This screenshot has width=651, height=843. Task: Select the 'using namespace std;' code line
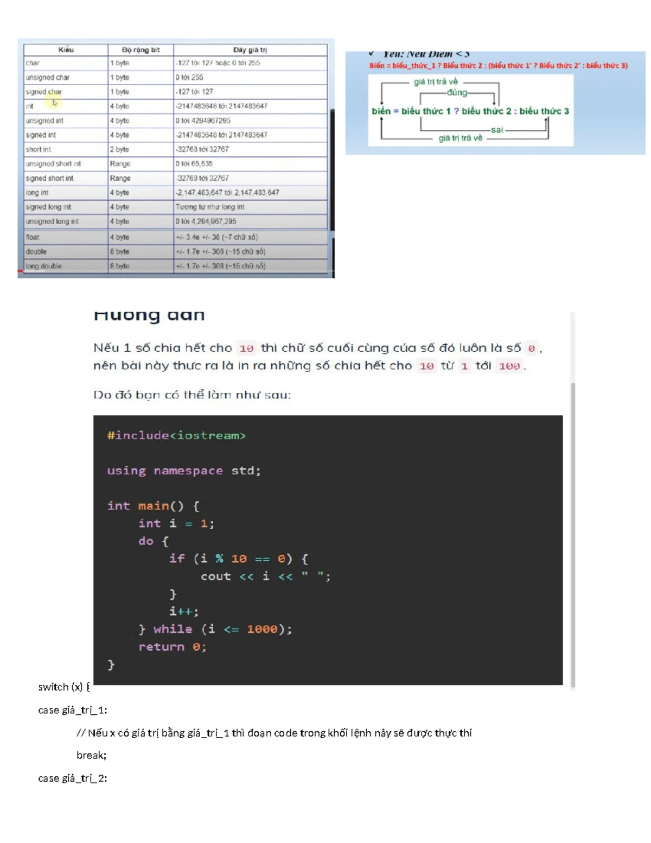(184, 471)
